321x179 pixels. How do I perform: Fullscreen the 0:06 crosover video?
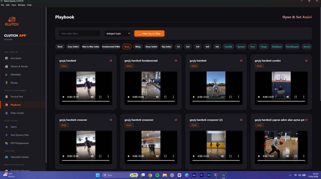pyautogui.click(x=100, y=156)
